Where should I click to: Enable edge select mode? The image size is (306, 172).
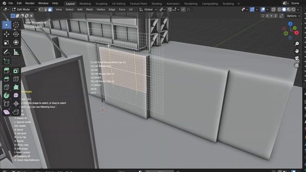45,10
